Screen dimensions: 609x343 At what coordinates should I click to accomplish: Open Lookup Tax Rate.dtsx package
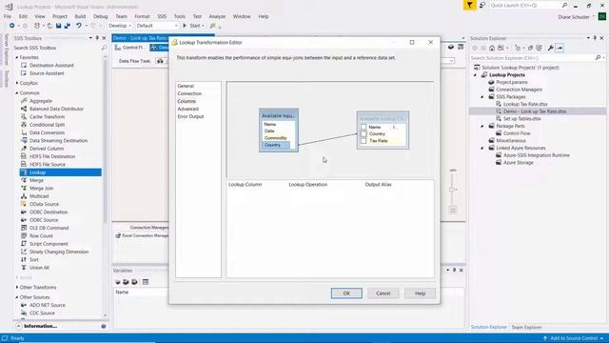click(525, 104)
